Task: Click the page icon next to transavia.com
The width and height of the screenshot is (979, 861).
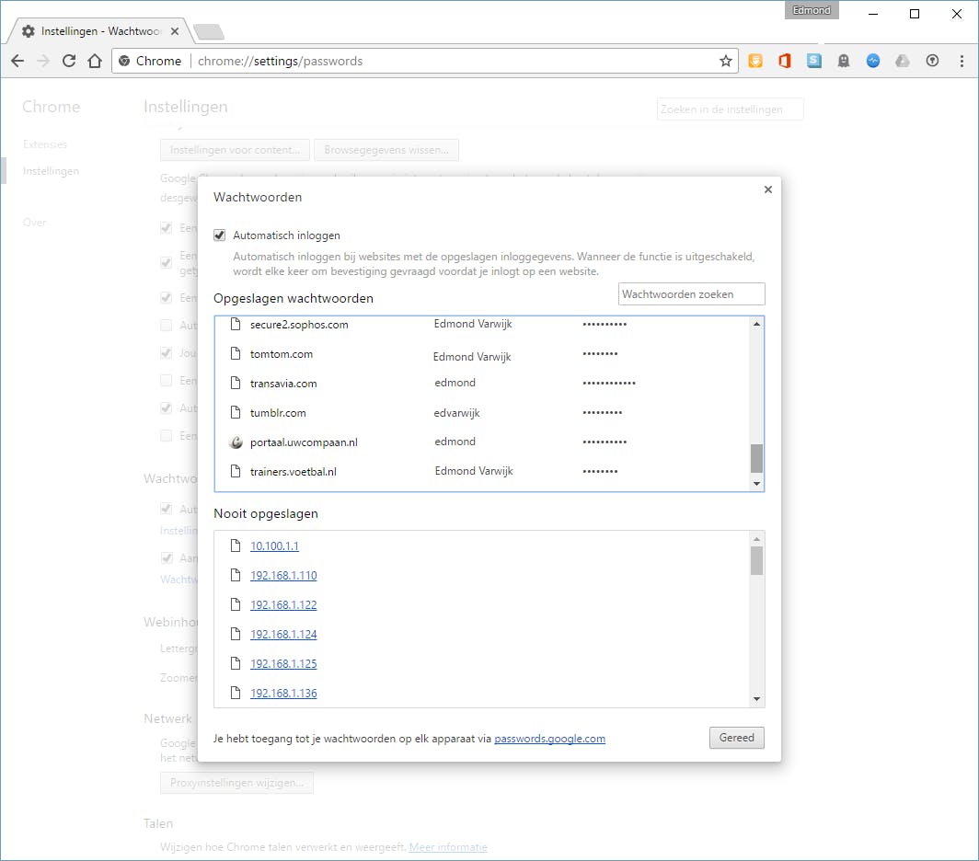Action: 236,383
